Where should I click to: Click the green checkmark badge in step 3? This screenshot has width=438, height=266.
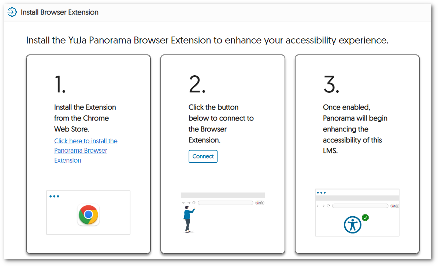tap(365, 218)
